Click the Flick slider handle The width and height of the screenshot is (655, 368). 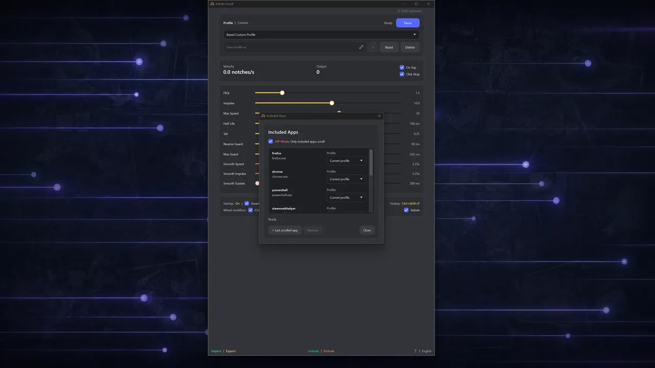282,93
